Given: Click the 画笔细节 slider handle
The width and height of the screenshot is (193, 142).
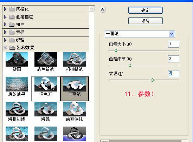Looking at the screenshot, I should 130,65.
